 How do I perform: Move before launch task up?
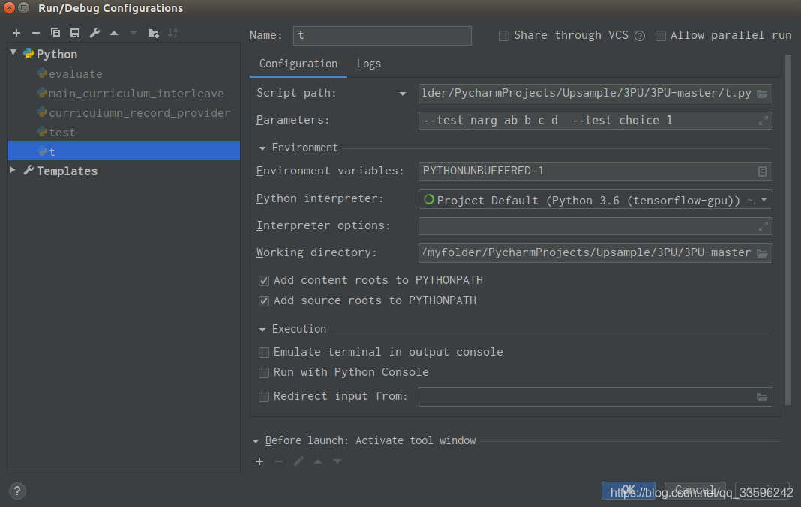coord(318,461)
